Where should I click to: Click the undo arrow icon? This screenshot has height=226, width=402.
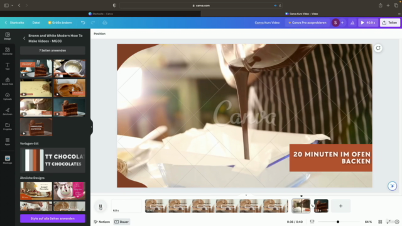(x=83, y=23)
